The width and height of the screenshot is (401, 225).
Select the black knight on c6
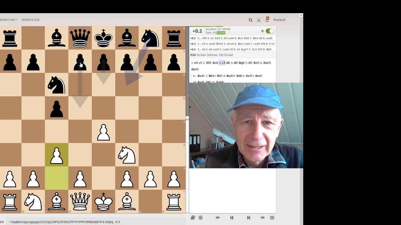click(57, 85)
